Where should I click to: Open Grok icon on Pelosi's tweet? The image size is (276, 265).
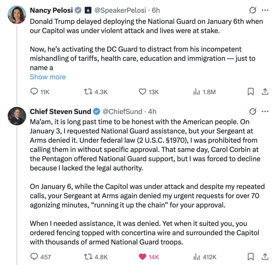coord(253,11)
